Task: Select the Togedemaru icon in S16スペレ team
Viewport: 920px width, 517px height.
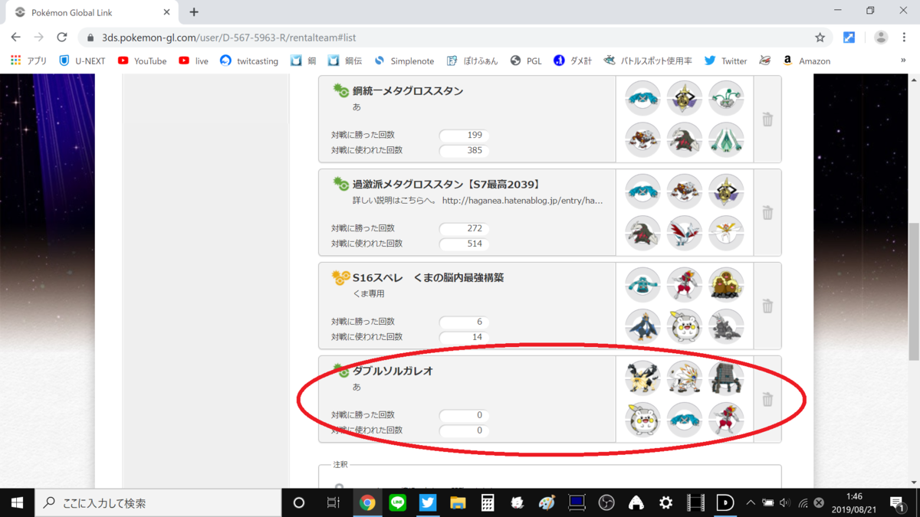Action: [684, 326]
